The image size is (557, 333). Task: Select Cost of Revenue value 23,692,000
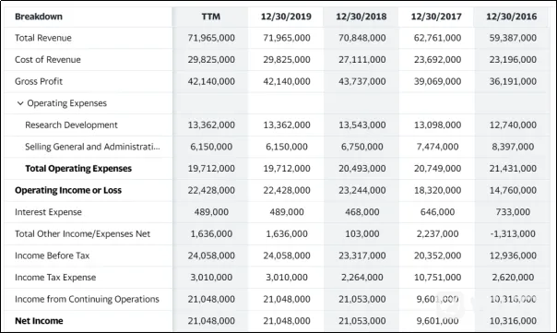437,60
